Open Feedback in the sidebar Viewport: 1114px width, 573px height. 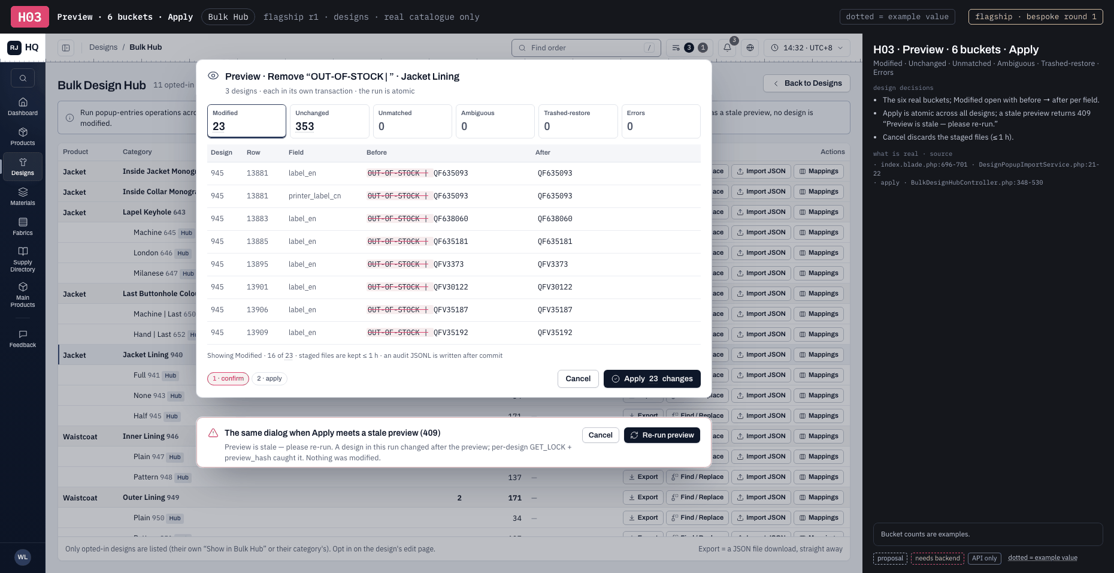coord(23,339)
